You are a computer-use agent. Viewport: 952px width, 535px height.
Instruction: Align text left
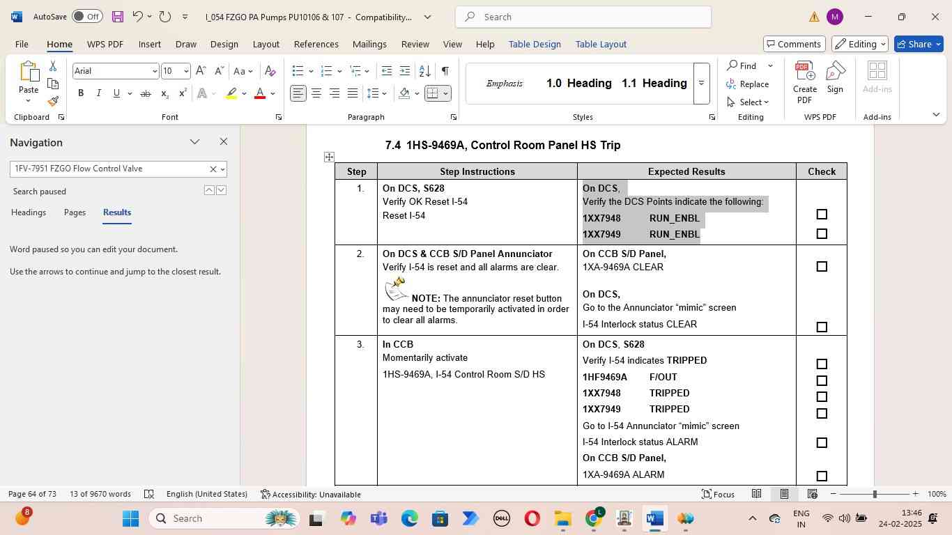(298, 93)
